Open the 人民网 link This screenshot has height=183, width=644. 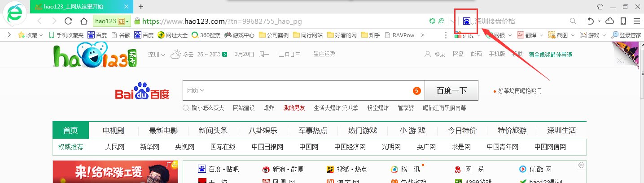click(x=114, y=147)
